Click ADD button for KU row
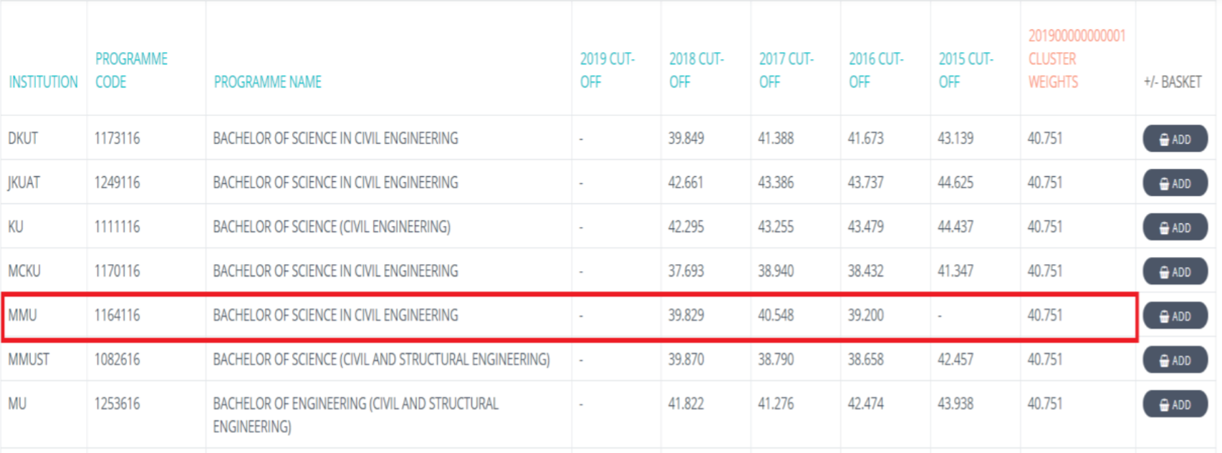The width and height of the screenshot is (1222, 453). 1175,228
